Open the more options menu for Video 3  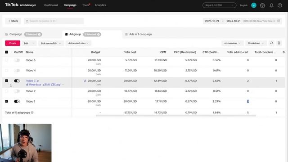click(63, 85)
